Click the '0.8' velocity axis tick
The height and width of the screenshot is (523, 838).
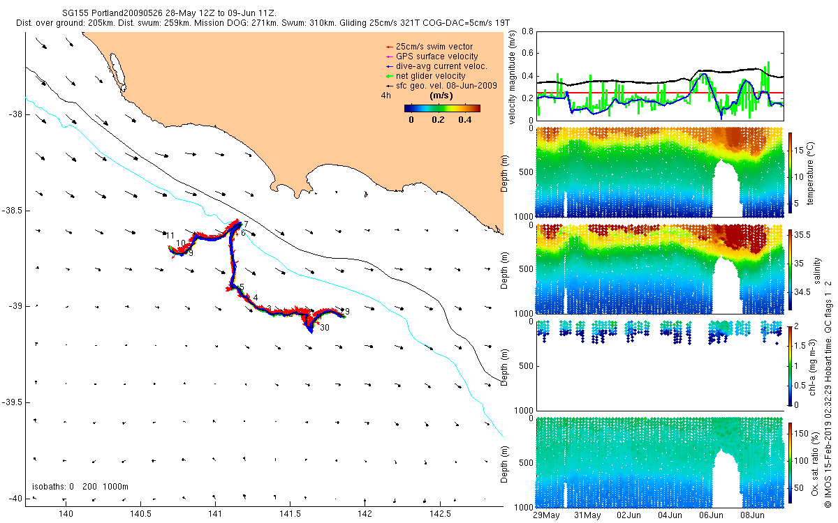click(526, 31)
